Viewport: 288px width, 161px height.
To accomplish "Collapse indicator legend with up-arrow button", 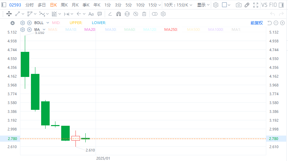I will [13, 23].
